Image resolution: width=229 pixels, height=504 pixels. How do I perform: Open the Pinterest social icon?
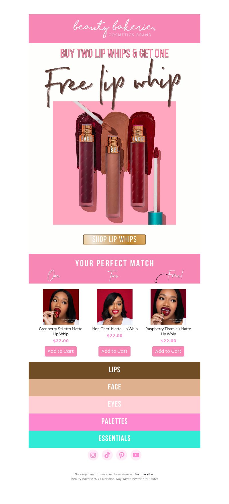click(122, 455)
